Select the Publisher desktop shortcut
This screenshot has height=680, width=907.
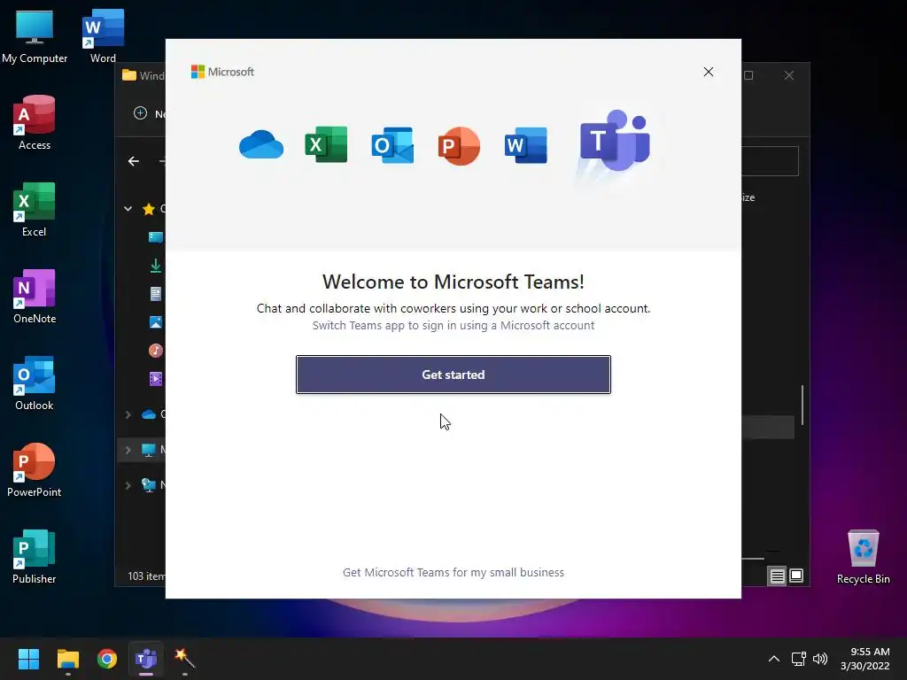click(35, 557)
